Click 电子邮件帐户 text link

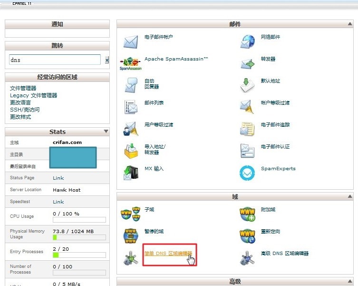(158, 37)
